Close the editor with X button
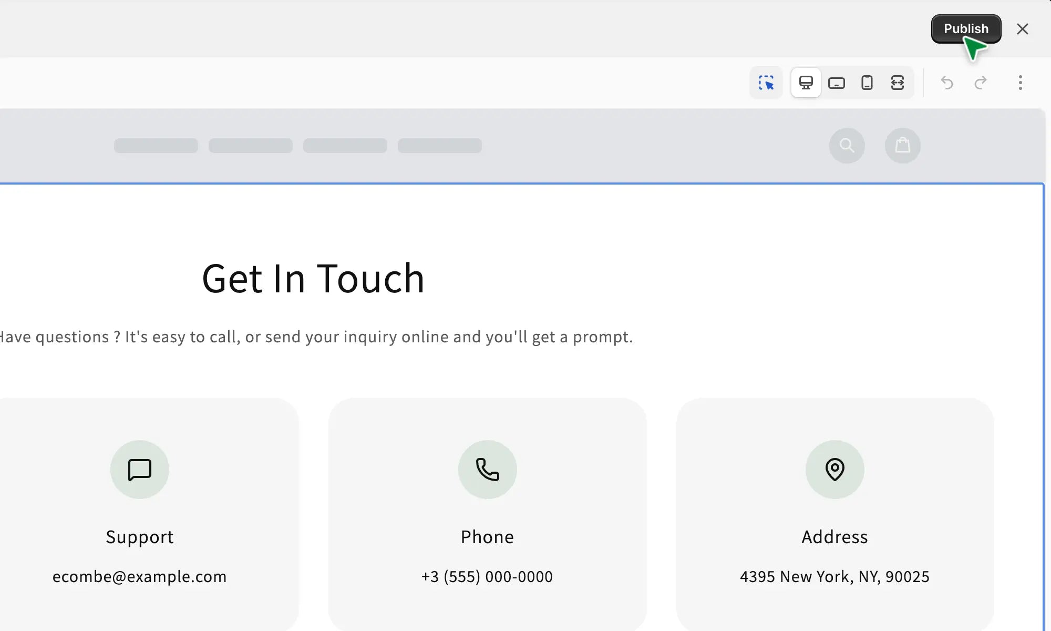Screen dimensions: 1051x631 (1022, 29)
